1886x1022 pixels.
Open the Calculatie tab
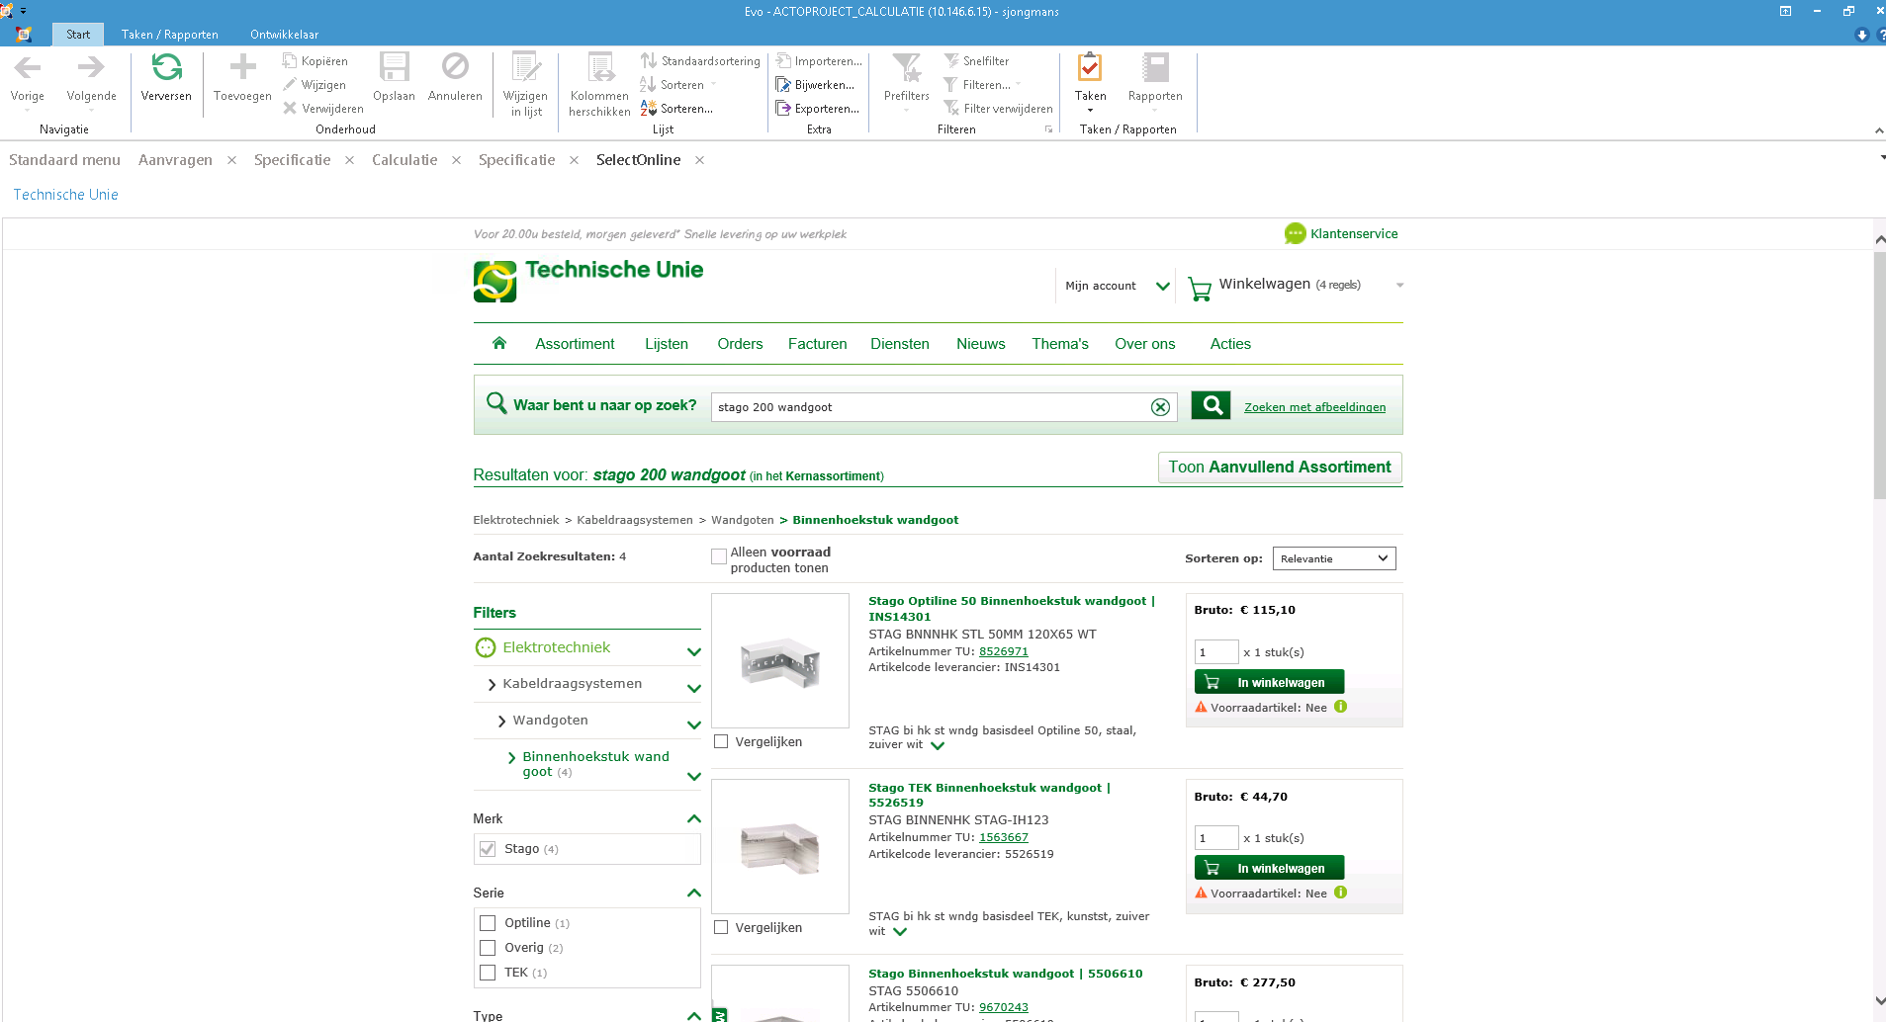pyautogui.click(x=404, y=160)
